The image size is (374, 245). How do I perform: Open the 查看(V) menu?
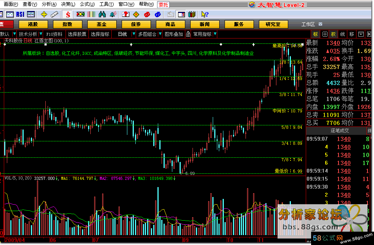(x=30, y=4)
